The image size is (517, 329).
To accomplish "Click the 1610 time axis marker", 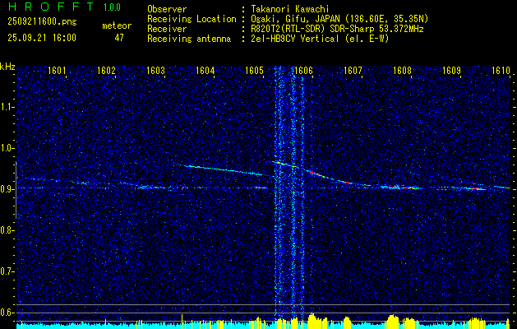I will coord(501,70).
